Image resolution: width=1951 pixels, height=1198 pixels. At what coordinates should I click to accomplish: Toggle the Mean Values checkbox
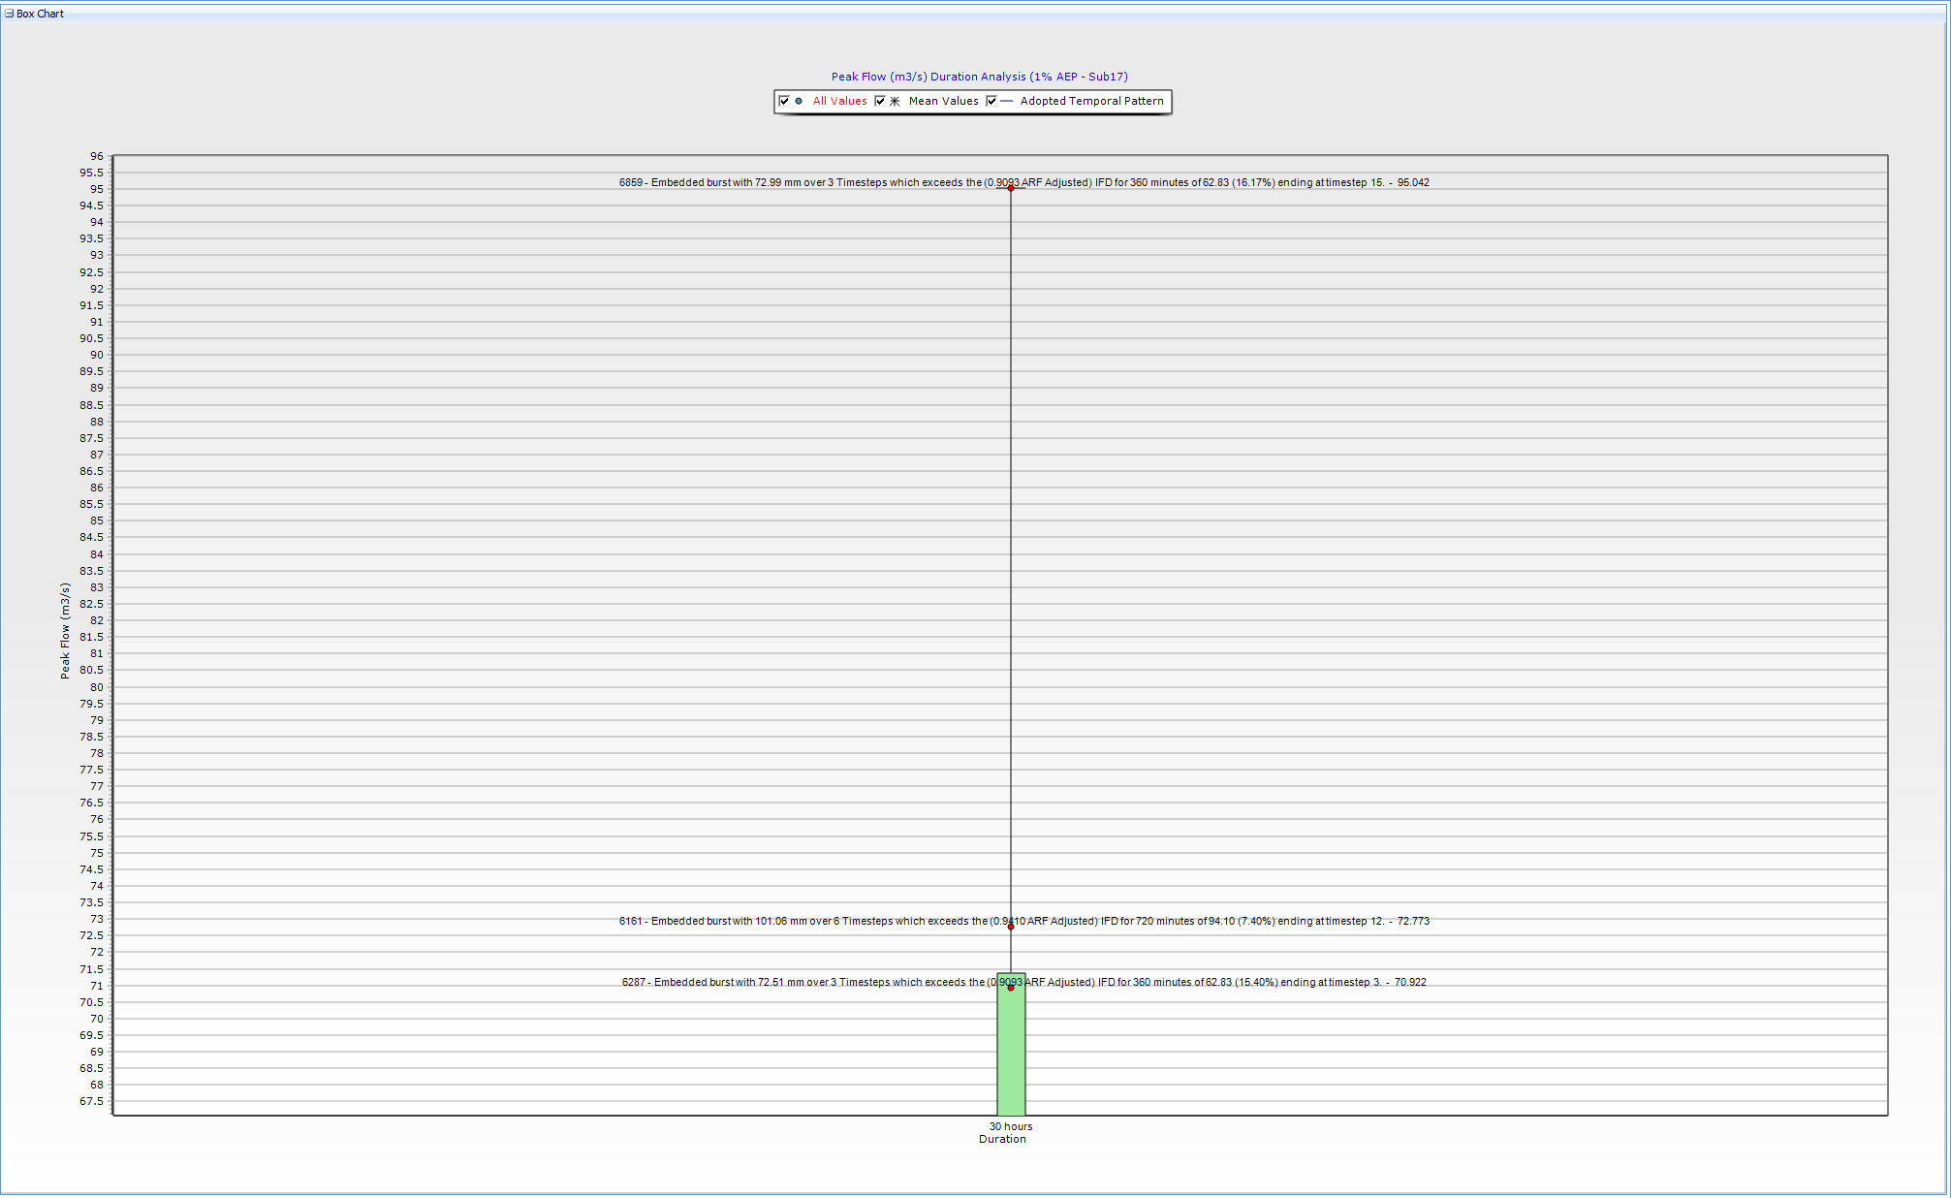pos(880,101)
